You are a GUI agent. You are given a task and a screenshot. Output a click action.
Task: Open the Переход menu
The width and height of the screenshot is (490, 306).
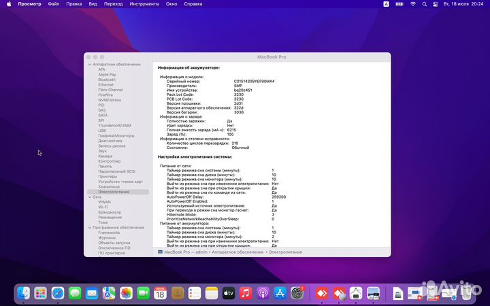[x=114, y=4]
